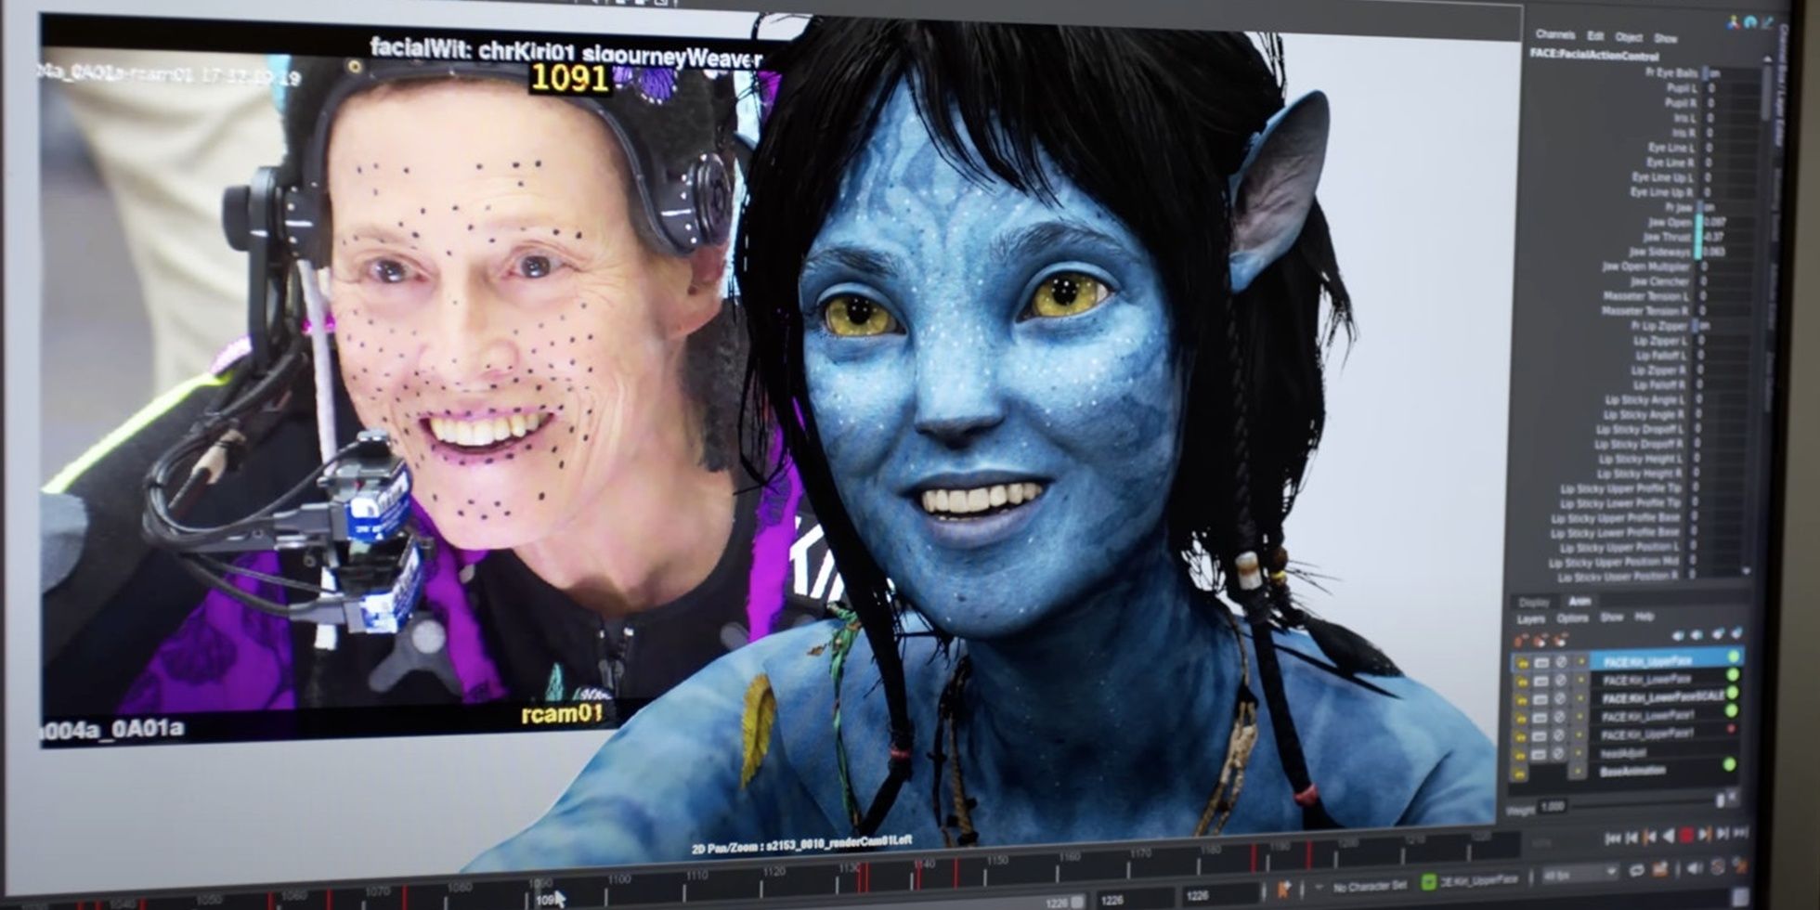
Task: Click the Jaw Open channel value field
Action: click(x=1727, y=222)
